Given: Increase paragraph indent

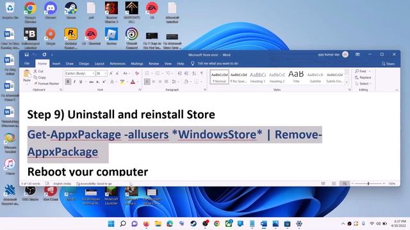Looking at the screenshot, I should tap(186, 73).
